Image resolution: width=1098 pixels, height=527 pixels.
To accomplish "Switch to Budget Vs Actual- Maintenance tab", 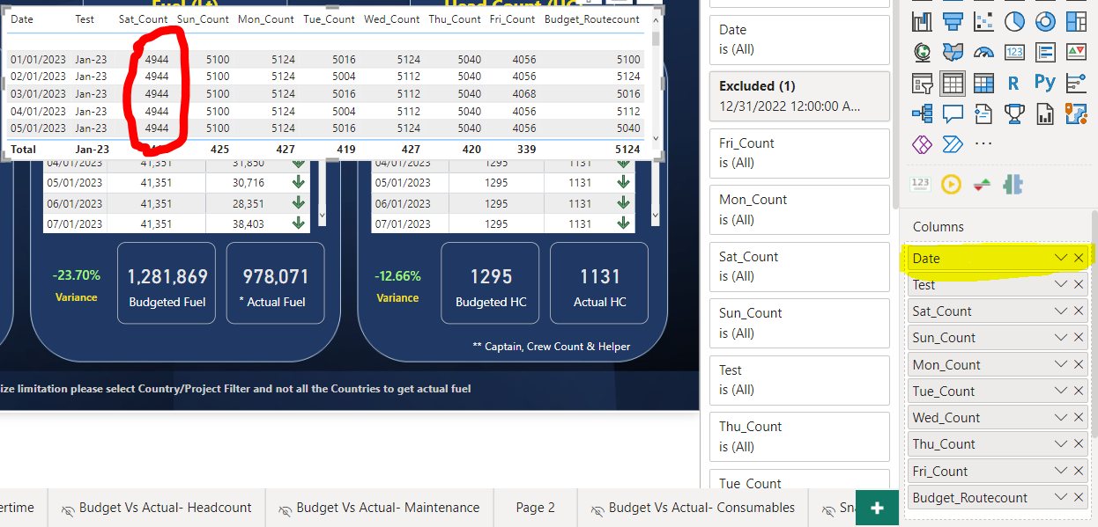I will click(x=379, y=508).
